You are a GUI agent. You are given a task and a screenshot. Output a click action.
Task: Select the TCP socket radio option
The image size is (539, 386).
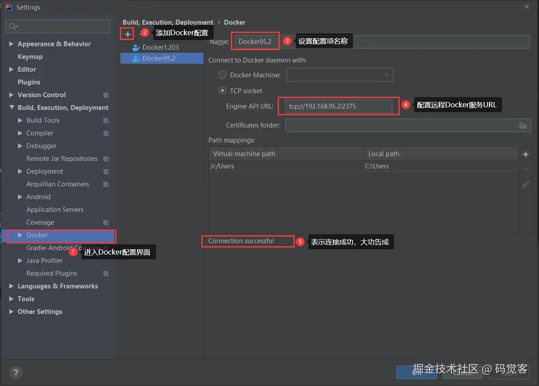pos(223,91)
